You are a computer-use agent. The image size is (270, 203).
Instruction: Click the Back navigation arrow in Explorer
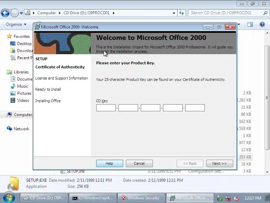pos(5,13)
